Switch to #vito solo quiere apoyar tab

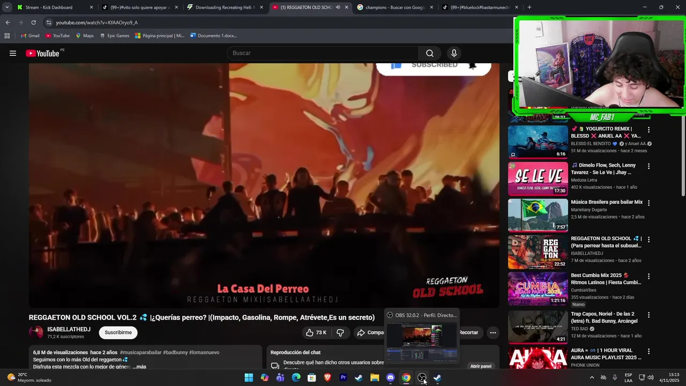pos(139,8)
